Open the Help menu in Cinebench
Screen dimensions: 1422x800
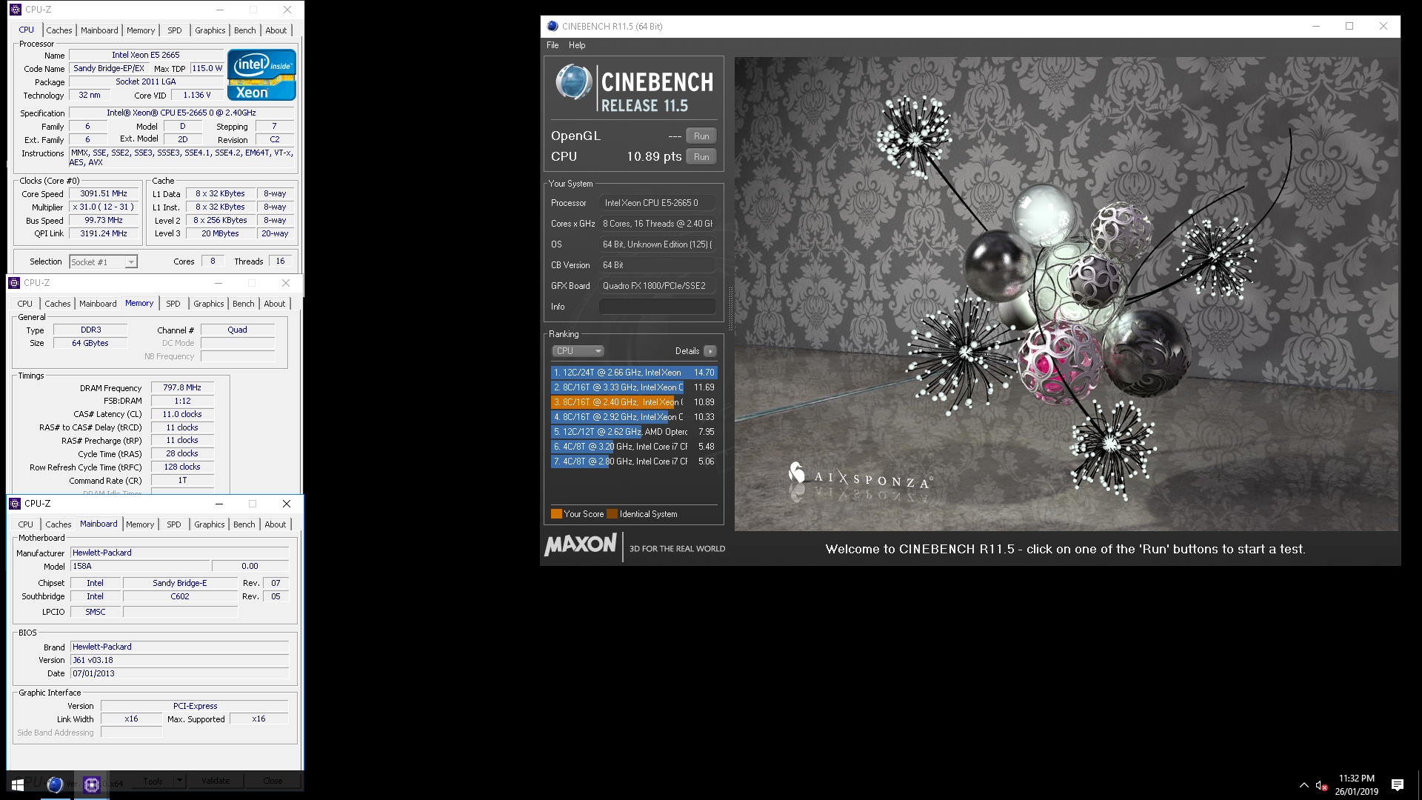pyautogui.click(x=577, y=45)
